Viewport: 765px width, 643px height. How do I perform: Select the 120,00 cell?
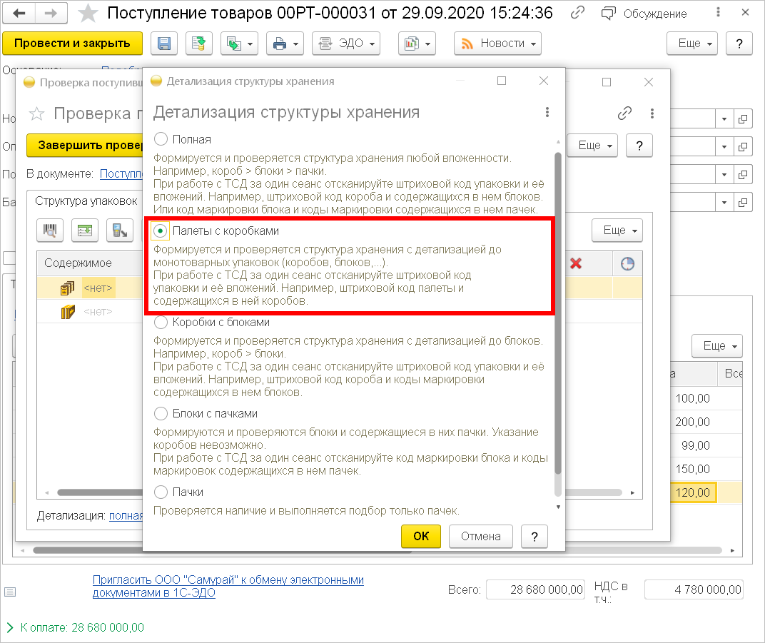pyautogui.click(x=693, y=492)
